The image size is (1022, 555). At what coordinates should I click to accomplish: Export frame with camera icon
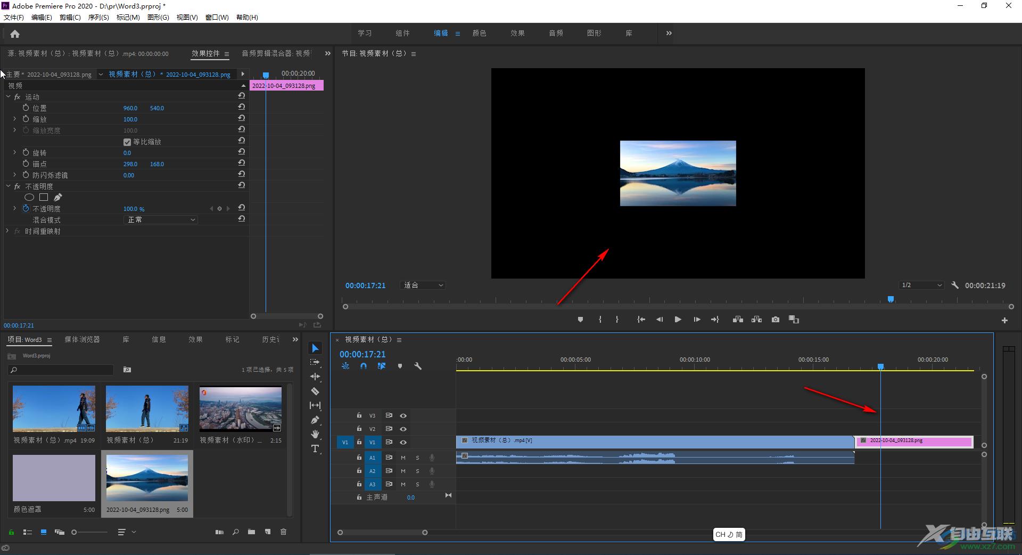(776, 320)
